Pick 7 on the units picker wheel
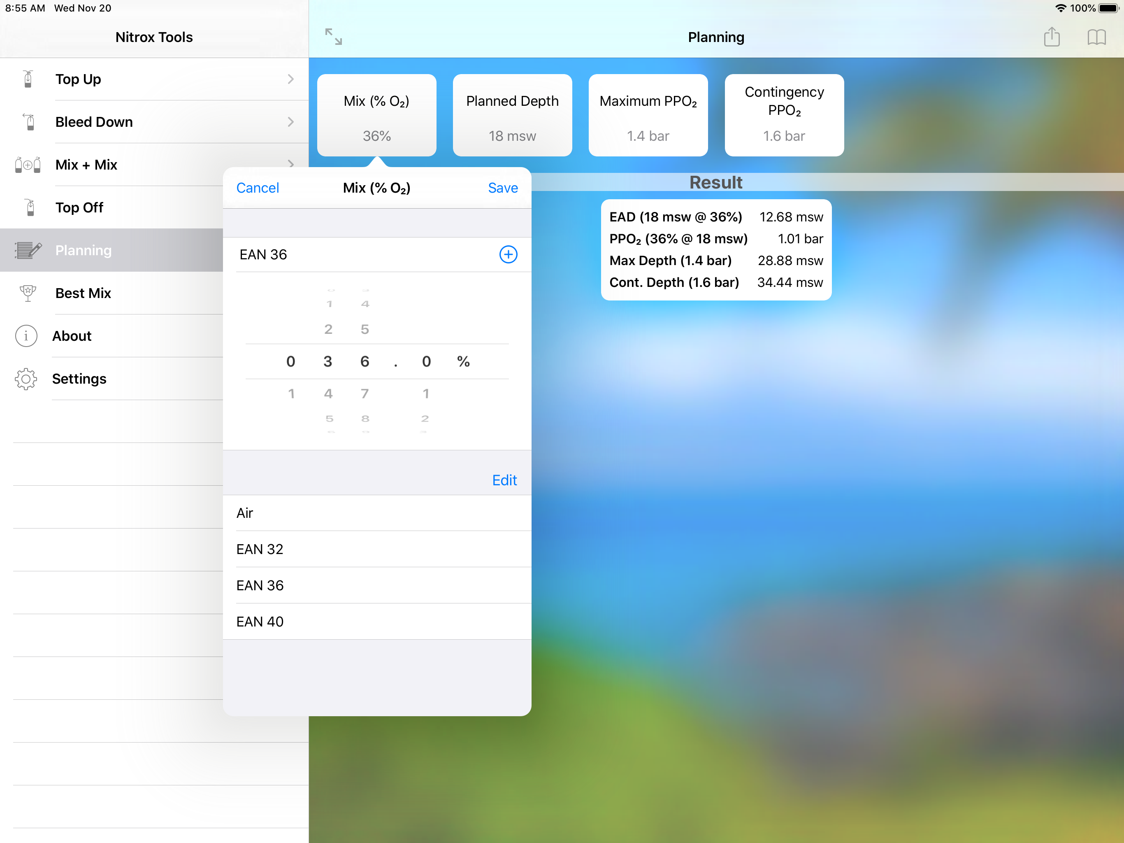 click(x=365, y=394)
